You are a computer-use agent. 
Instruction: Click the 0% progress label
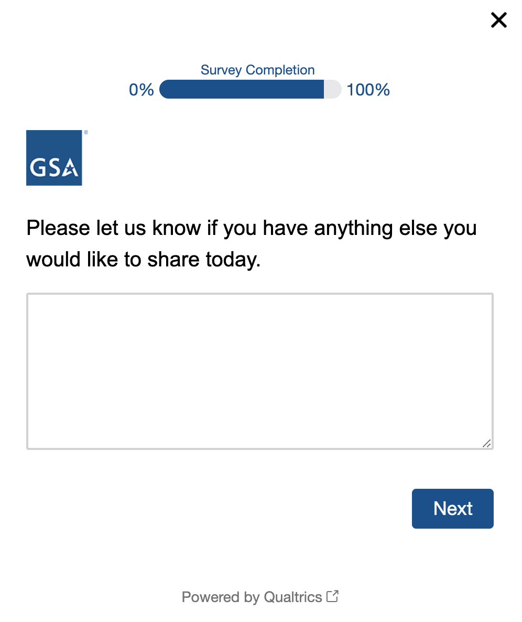point(142,90)
